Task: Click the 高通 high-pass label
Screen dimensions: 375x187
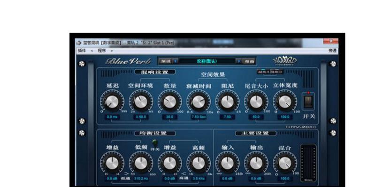Action: pos(184,179)
